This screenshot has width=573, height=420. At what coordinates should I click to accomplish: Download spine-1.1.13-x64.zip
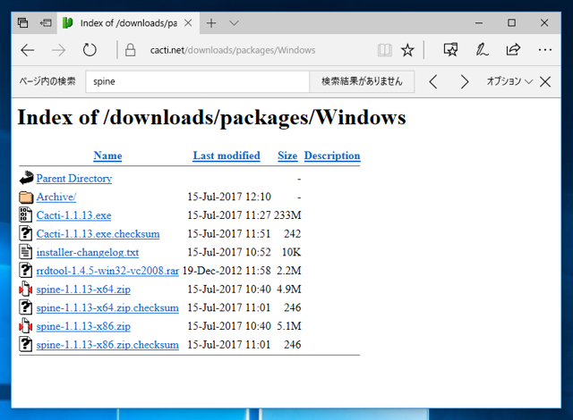pos(83,290)
